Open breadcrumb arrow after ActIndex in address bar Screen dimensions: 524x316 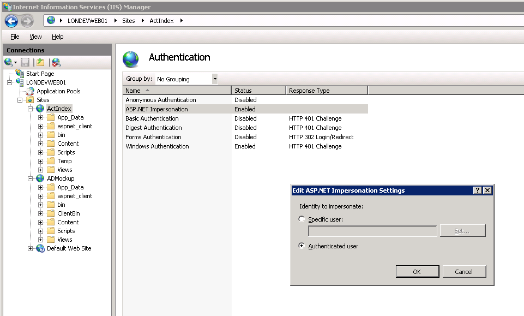click(x=182, y=21)
